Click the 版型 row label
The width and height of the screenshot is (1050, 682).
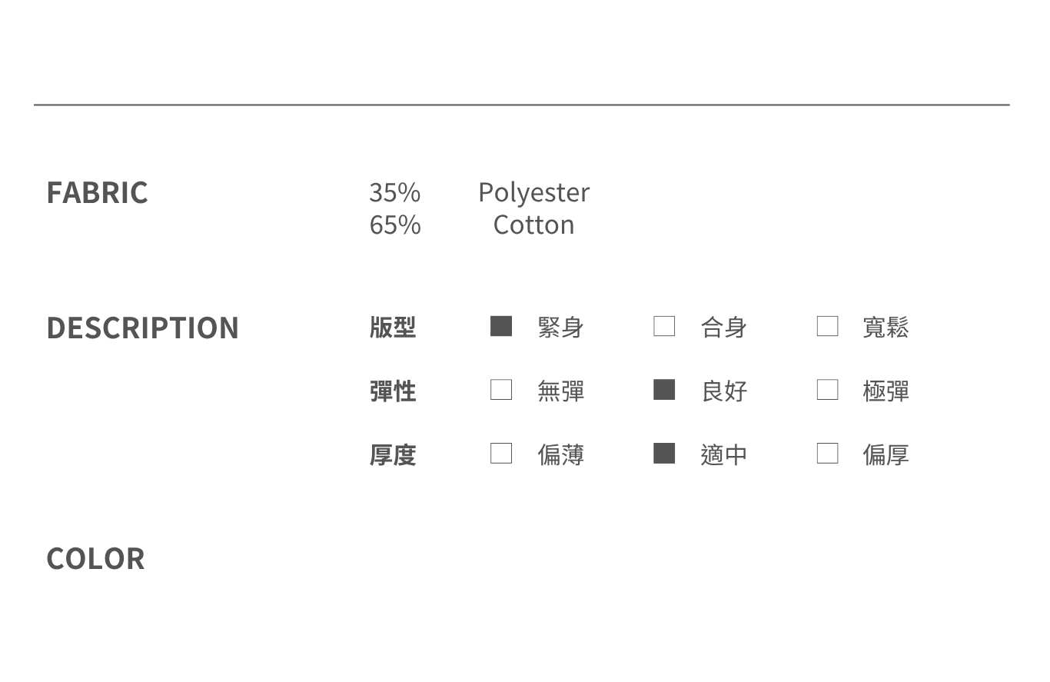click(393, 328)
